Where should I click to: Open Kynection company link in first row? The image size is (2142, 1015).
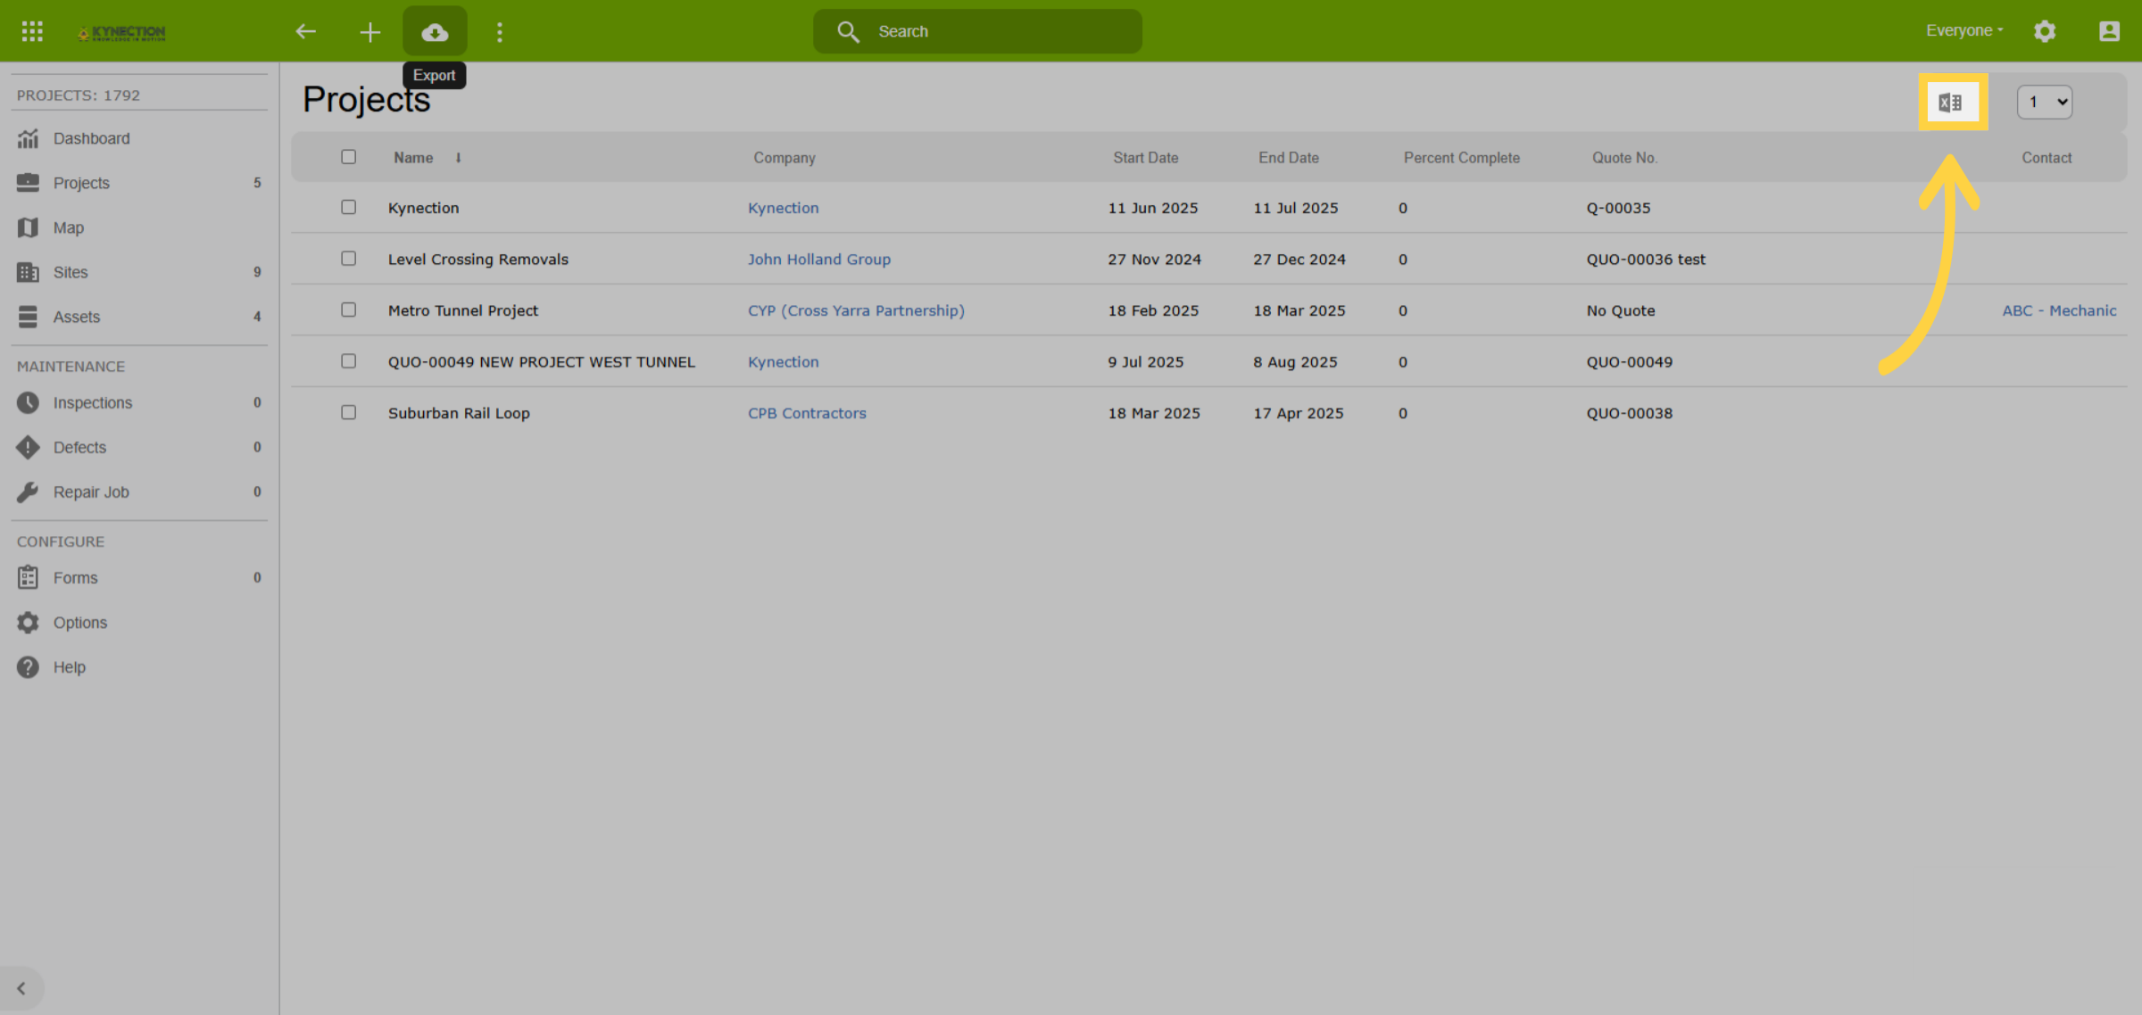pyautogui.click(x=784, y=208)
